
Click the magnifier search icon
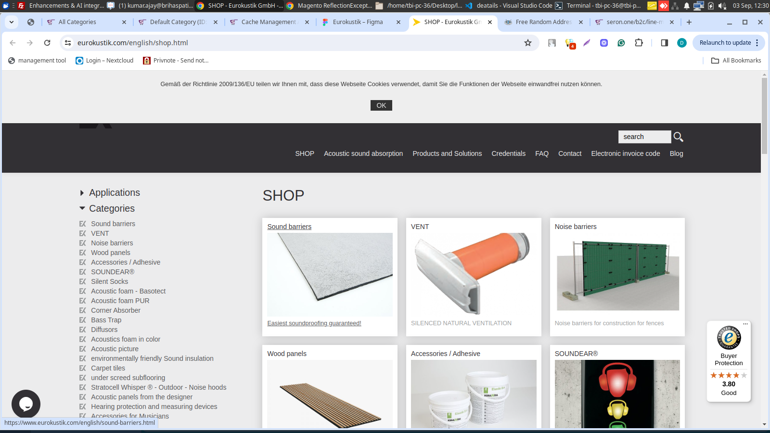point(678,137)
